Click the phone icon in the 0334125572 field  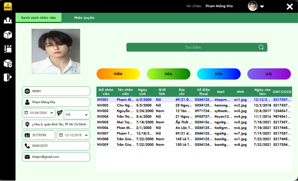27,146
